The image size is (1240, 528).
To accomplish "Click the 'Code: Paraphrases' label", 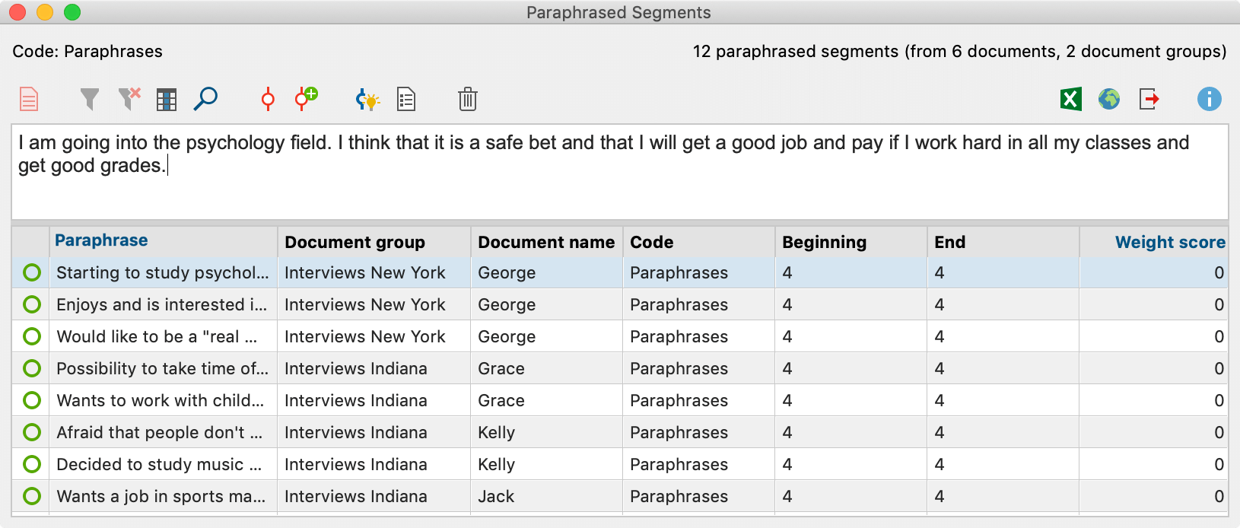I will 87,51.
